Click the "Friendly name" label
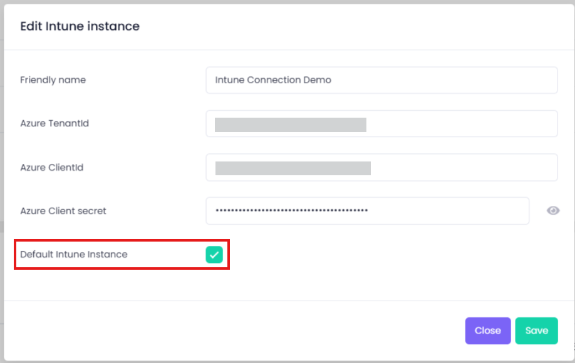 [x=53, y=80]
